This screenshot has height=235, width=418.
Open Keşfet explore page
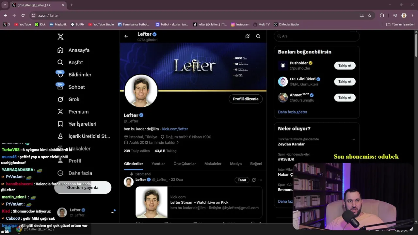70,62
